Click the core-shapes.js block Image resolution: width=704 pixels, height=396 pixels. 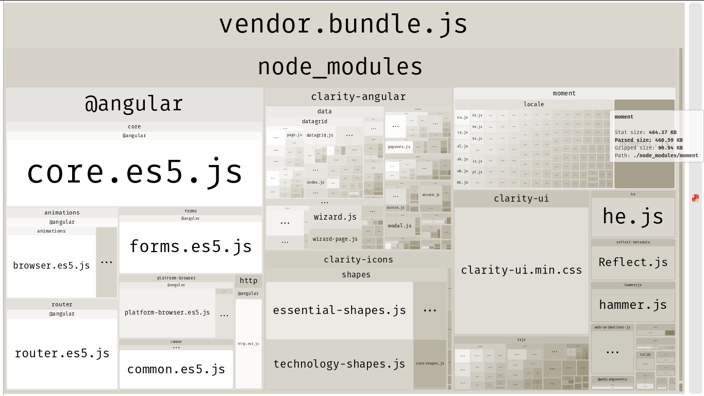pyautogui.click(x=430, y=364)
